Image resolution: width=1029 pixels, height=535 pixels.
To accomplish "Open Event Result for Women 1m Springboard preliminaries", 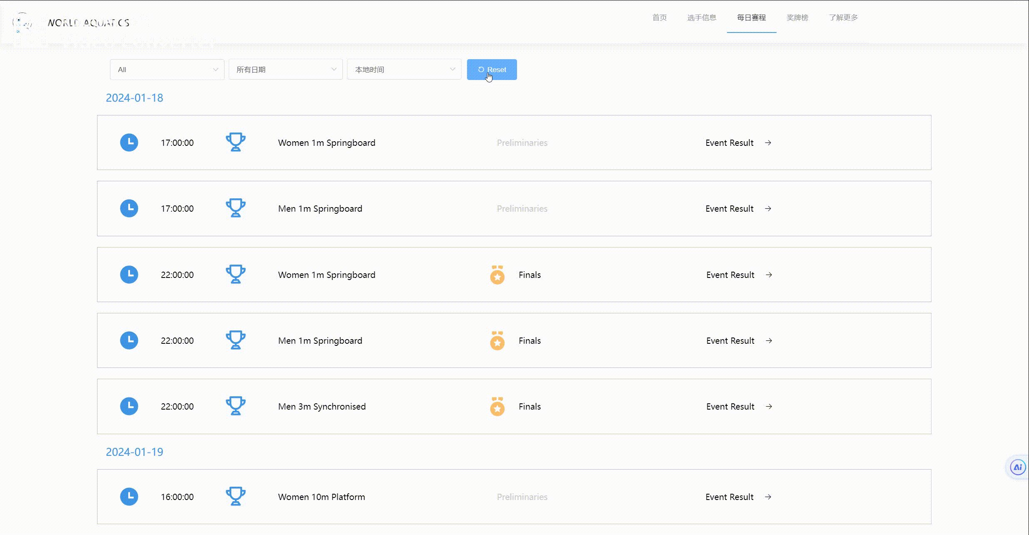I will click(x=729, y=143).
